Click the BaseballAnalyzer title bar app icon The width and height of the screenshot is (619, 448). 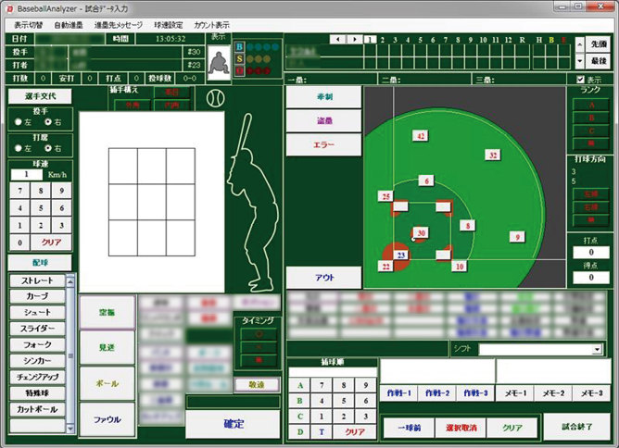[9, 8]
